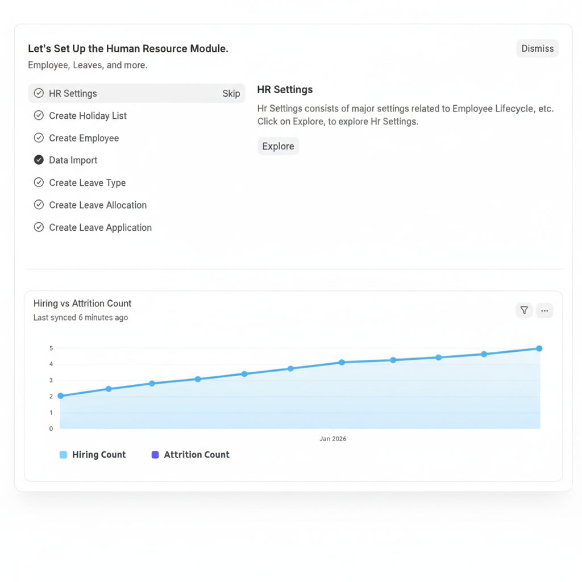The image size is (582, 582).
Task: Click the Hiring vs Attrition Count title
Action: pos(82,304)
